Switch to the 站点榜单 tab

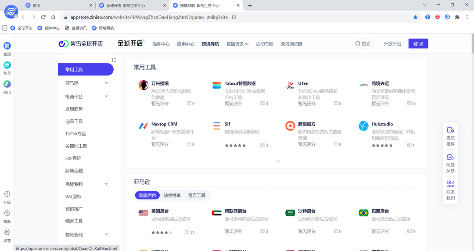pyautogui.click(x=172, y=195)
